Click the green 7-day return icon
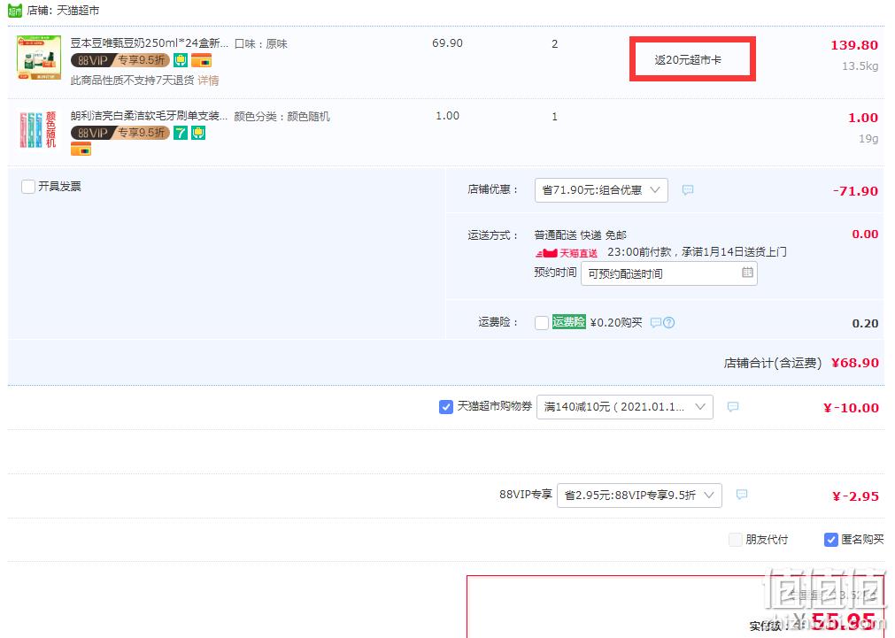The width and height of the screenshot is (895, 638). [x=181, y=133]
